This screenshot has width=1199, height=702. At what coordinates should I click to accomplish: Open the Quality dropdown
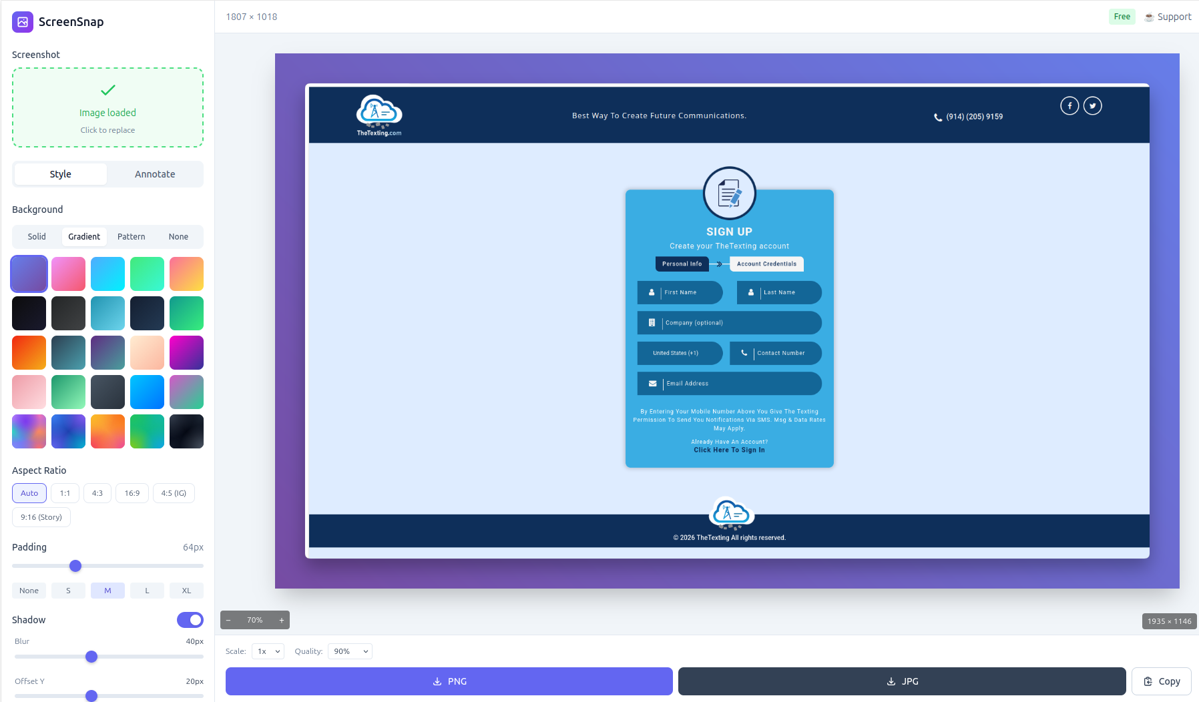(349, 651)
